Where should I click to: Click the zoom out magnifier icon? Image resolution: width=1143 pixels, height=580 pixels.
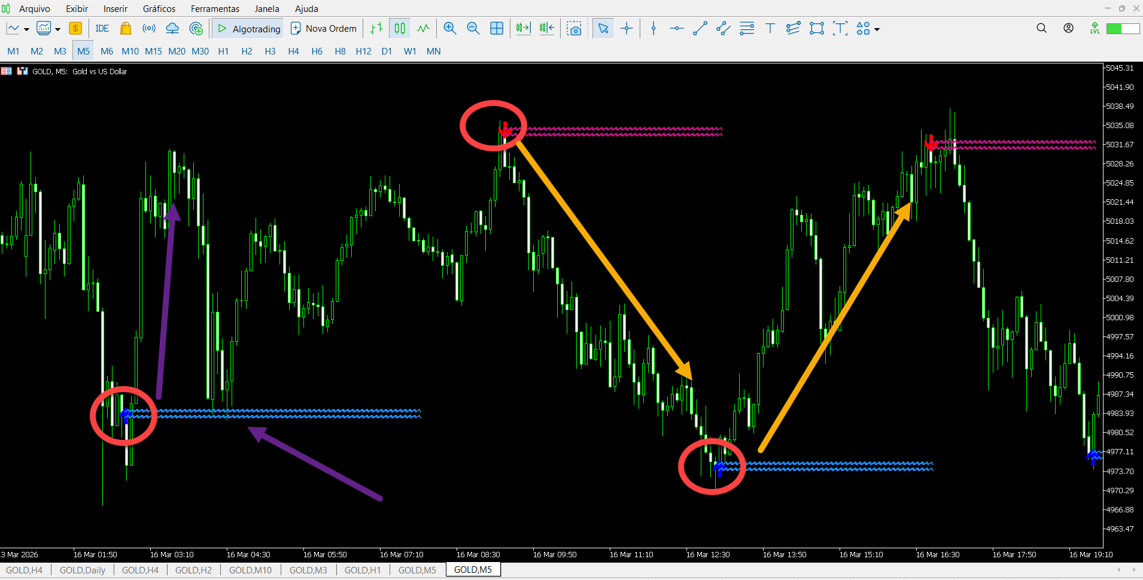point(473,29)
